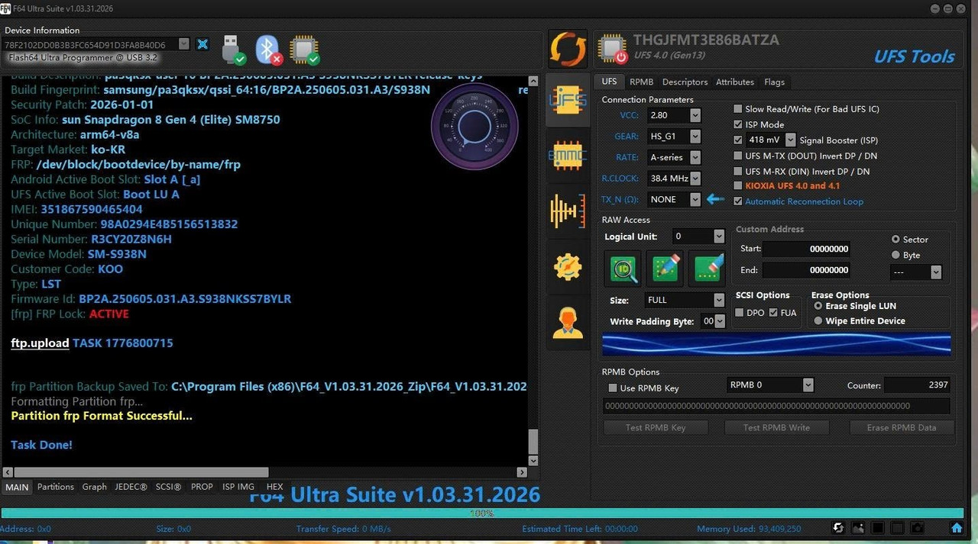
Task: Switch to the ISP IMG tab
Action: [238, 487]
